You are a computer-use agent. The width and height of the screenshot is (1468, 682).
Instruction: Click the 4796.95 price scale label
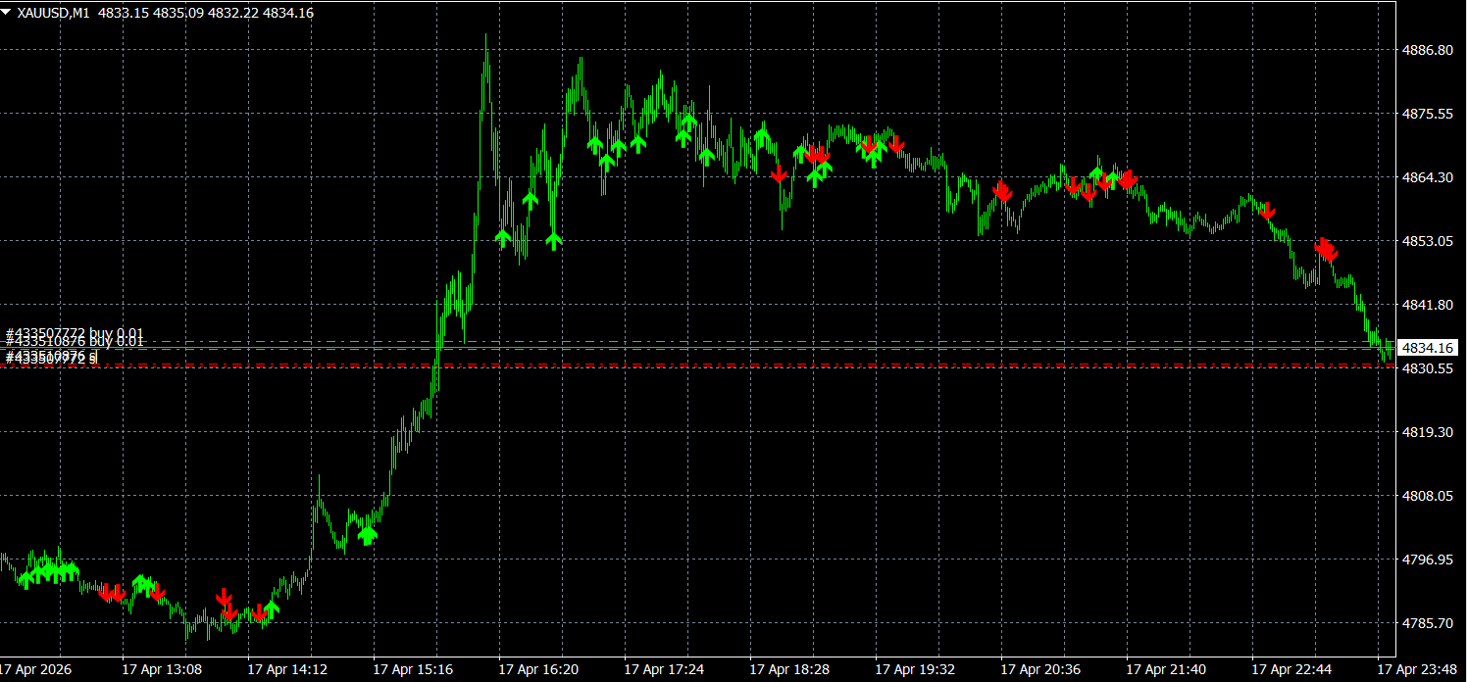1427,560
